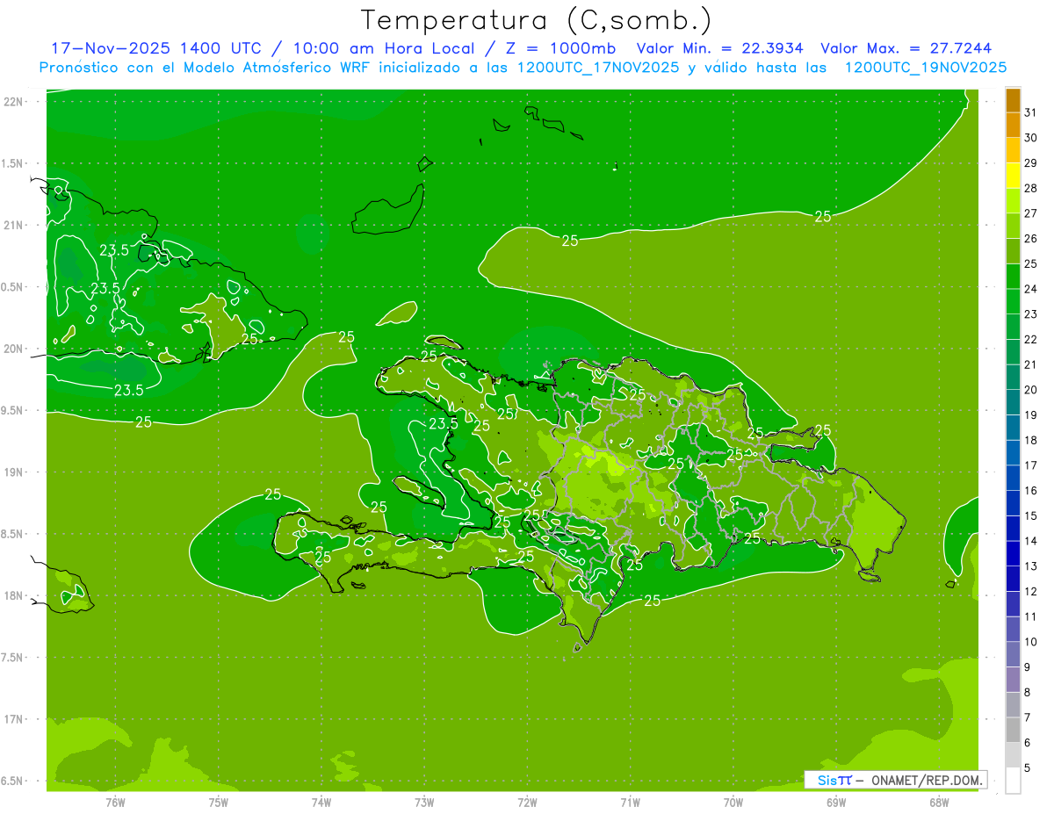Pick the legend swatch between 24 and 25

pos(1013,277)
